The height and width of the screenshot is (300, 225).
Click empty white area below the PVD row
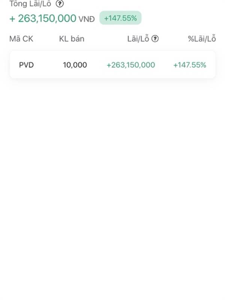tap(112, 169)
